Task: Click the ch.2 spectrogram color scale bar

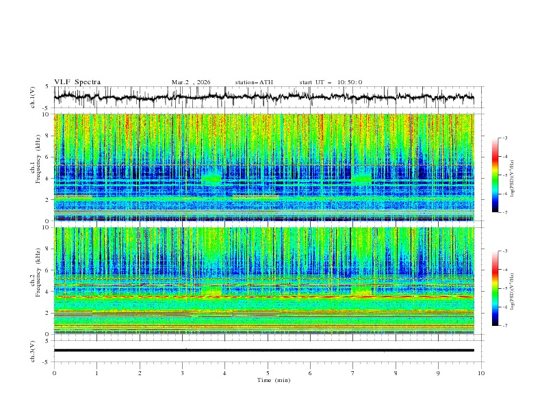Action: [495, 288]
